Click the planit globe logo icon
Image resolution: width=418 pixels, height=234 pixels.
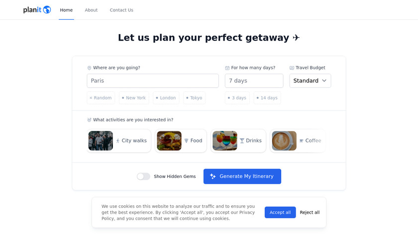tap(47, 10)
